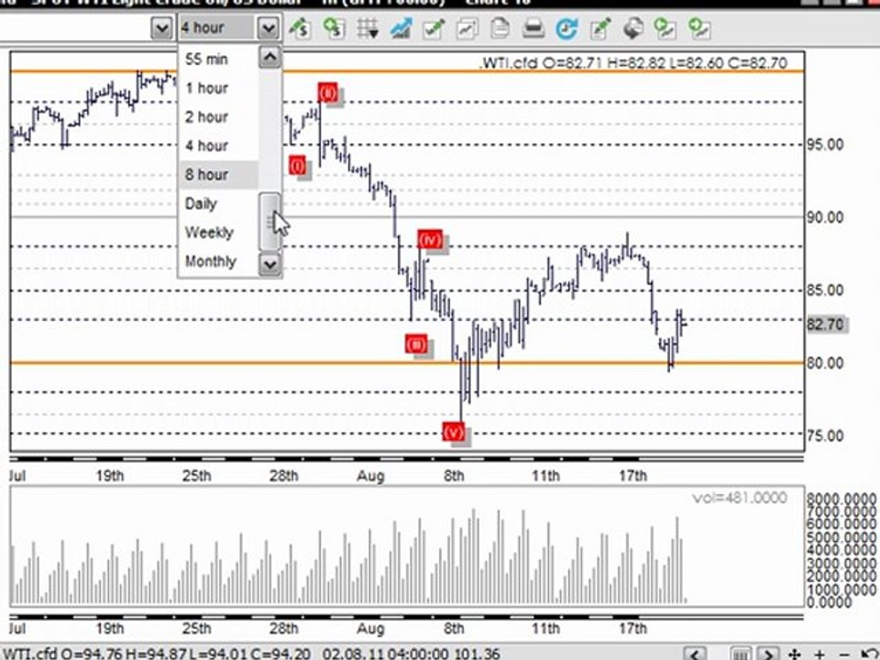This screenshot has width=880, height=660.
Task: Refresh chart with the blue circular arrow
Action: [x=566, y=28]
